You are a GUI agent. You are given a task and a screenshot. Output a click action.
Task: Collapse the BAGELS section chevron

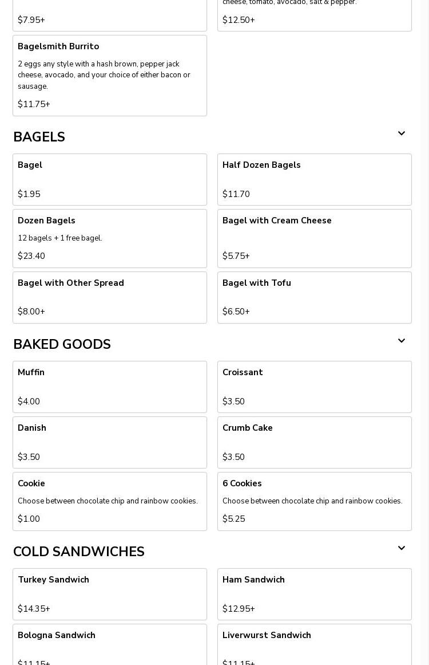pyautogui.click(x=401, y=133)
